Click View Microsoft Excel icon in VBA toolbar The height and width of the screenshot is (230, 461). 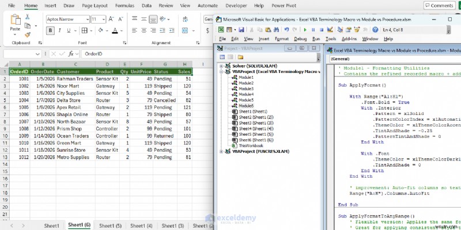click(x=221, y=30)
